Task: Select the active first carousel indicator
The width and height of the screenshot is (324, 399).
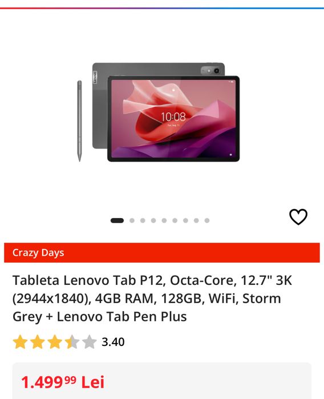Action: (117, 220)
